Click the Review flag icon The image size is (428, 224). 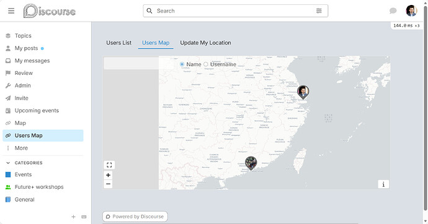[x=8, y=73]
